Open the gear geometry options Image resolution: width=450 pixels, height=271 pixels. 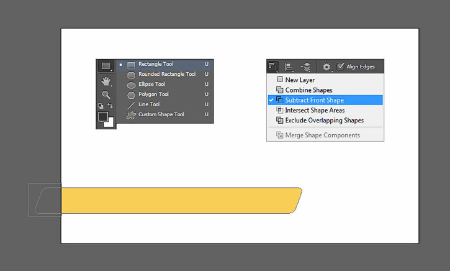(326, 67)
